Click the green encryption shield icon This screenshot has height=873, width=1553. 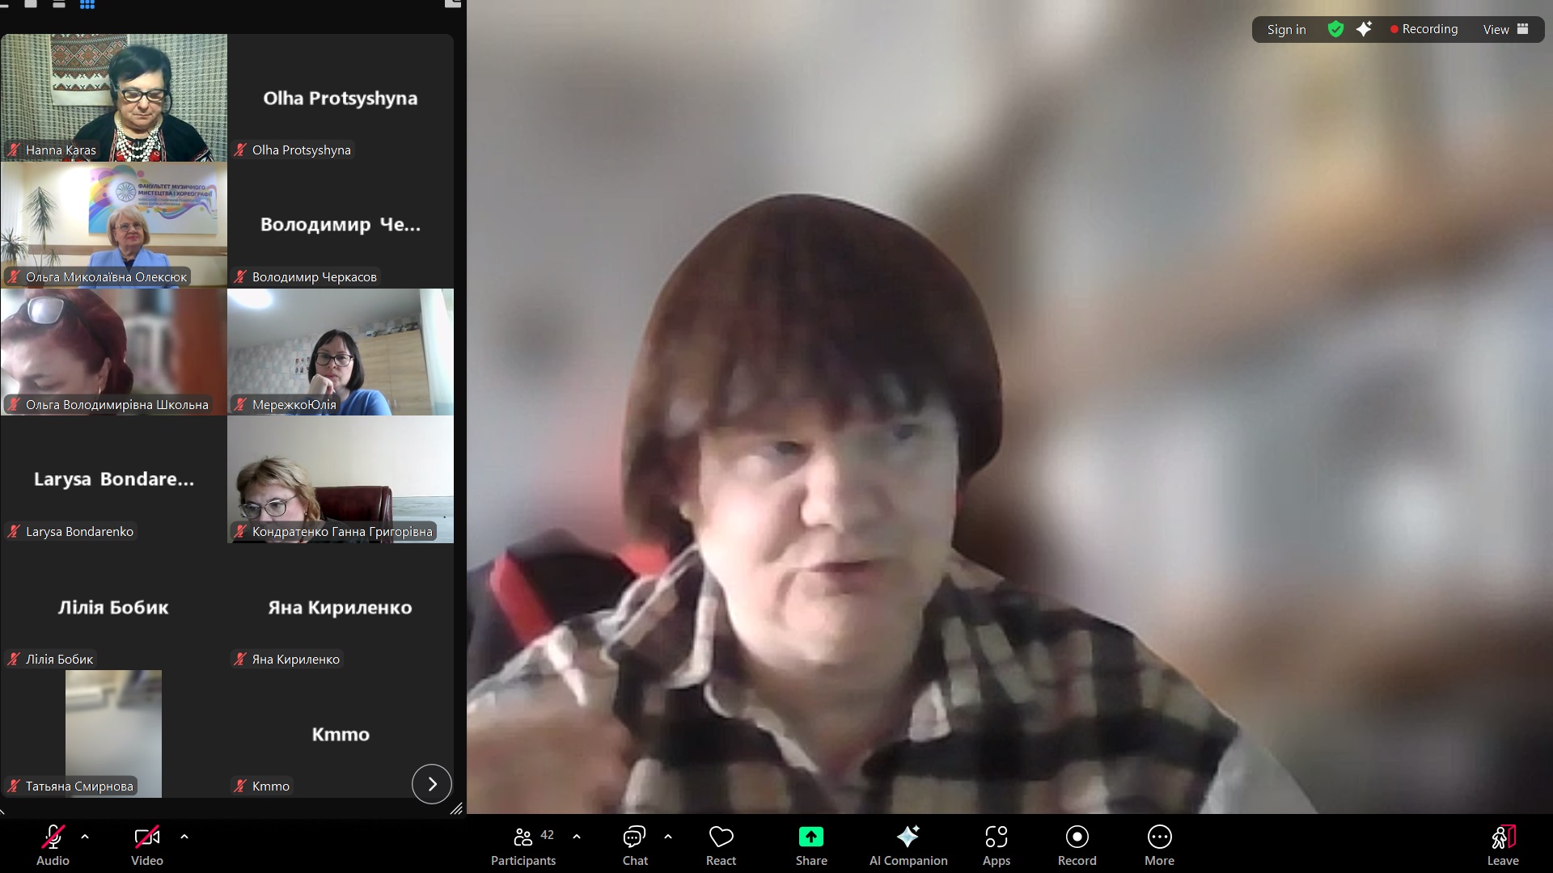(1335, 29)
